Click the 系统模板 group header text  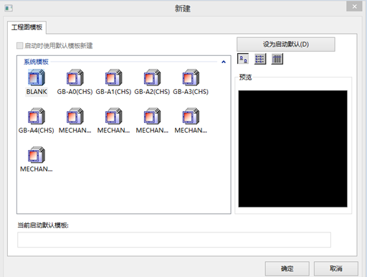[36, 62]
